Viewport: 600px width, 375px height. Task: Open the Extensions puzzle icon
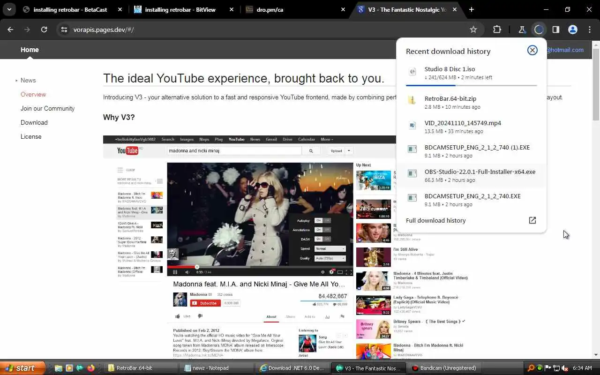tap(497, 30)
